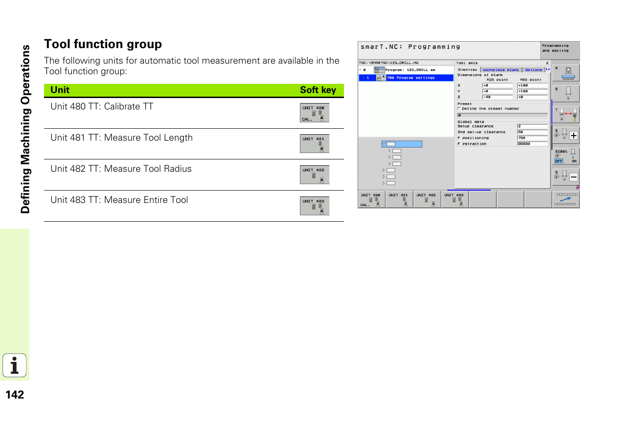620x437 pixels.
Task: Select the UNIT 481 tool length soft key
Action: (399, 200)
